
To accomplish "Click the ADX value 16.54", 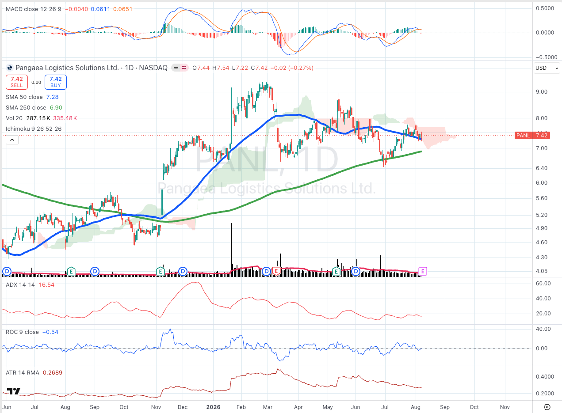I will point(46,285).
